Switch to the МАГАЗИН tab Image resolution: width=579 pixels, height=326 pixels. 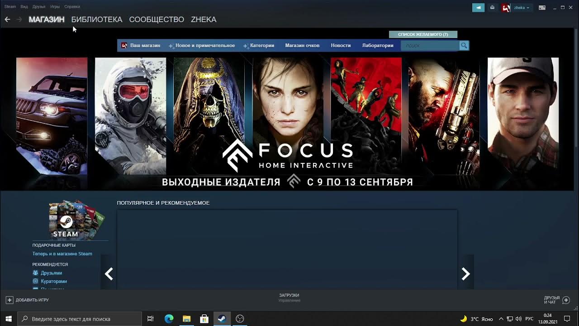47,19
